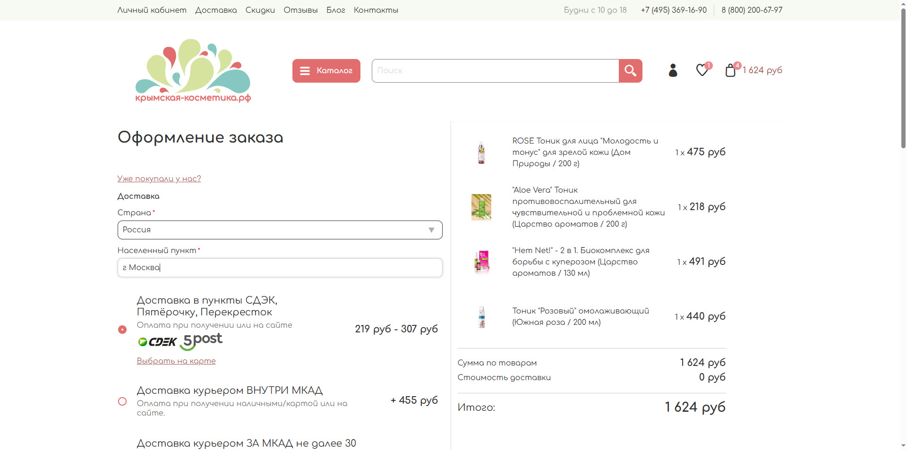Click the Уже покупали у нас? link
This screenshot has height=450, width=907.
tap(159, 178)
